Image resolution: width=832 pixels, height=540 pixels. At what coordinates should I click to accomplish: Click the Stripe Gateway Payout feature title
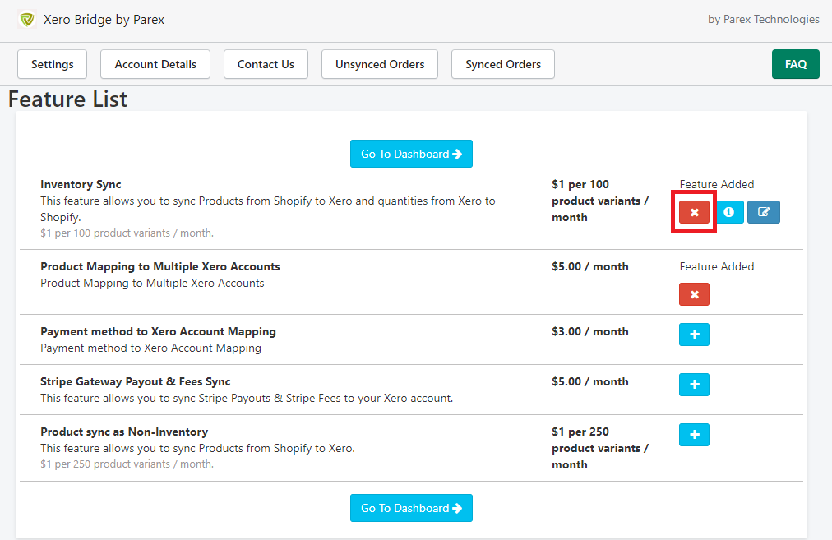click(136, 381)
